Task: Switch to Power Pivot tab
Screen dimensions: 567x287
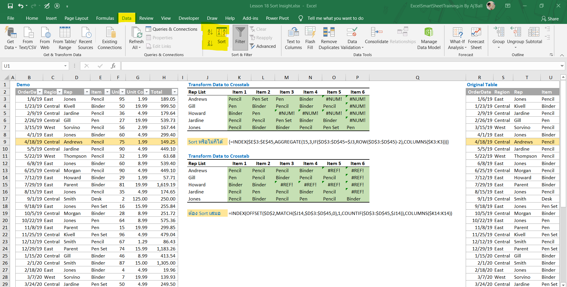Action: tap(277, 18)
